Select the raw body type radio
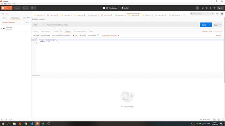This screenshot has width=225, height=126. pyautogui.click(x=73, y=35)
